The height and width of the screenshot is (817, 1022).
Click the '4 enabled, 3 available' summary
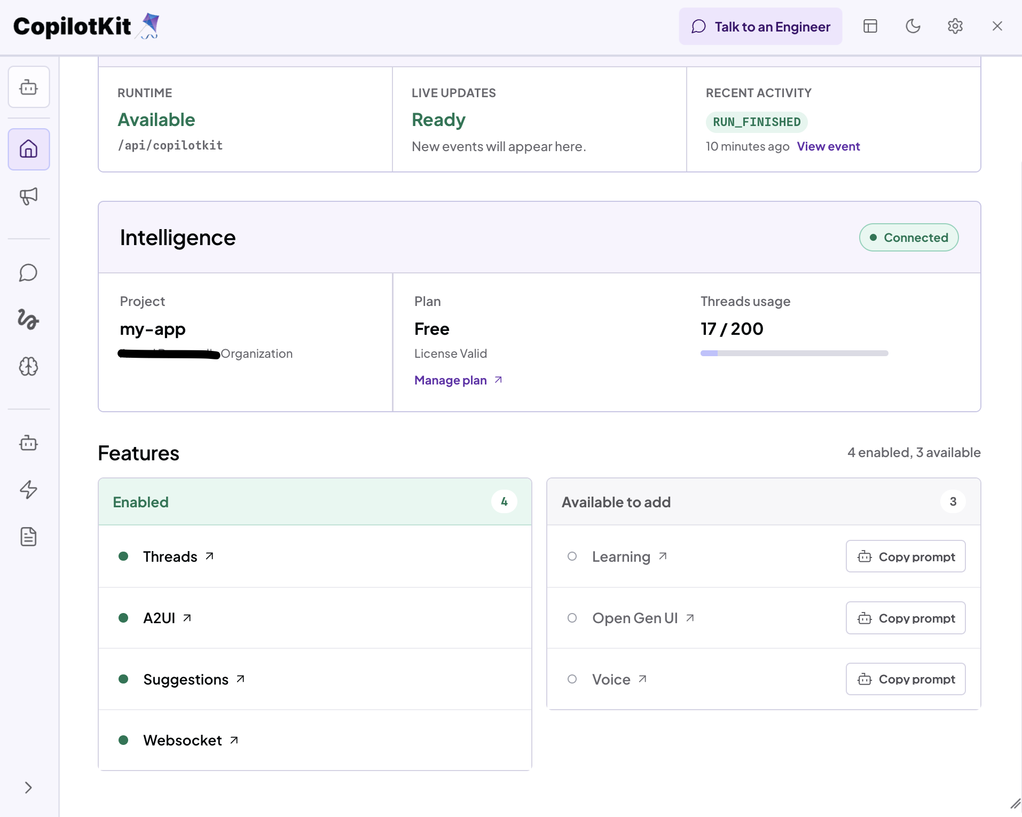pos(914,452)
